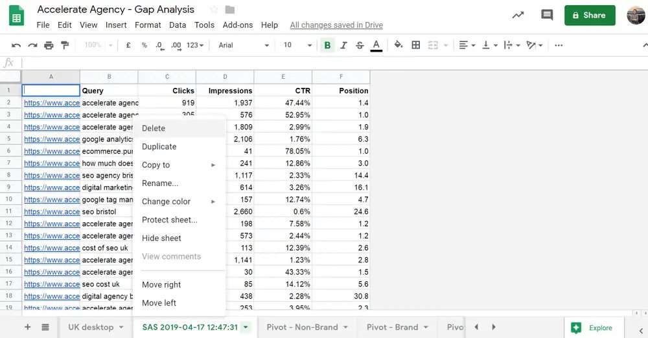Format as currency with pound icon
648x338 pixels.
click(x=128, y=45)
